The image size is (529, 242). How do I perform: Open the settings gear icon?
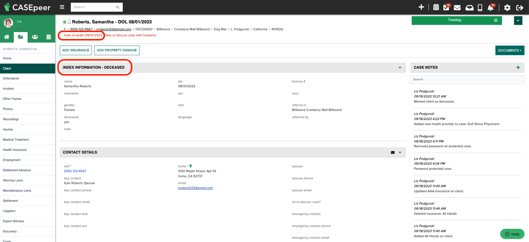click(507, 7)
